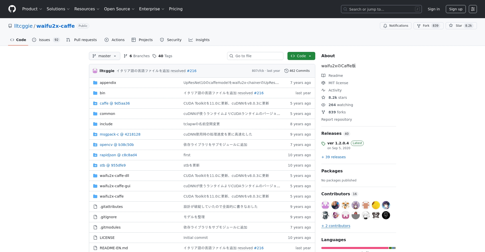The width and height of the screenshot is (485, 252).
Task: Click the MIT license scale icon
Action: (323, 83)
